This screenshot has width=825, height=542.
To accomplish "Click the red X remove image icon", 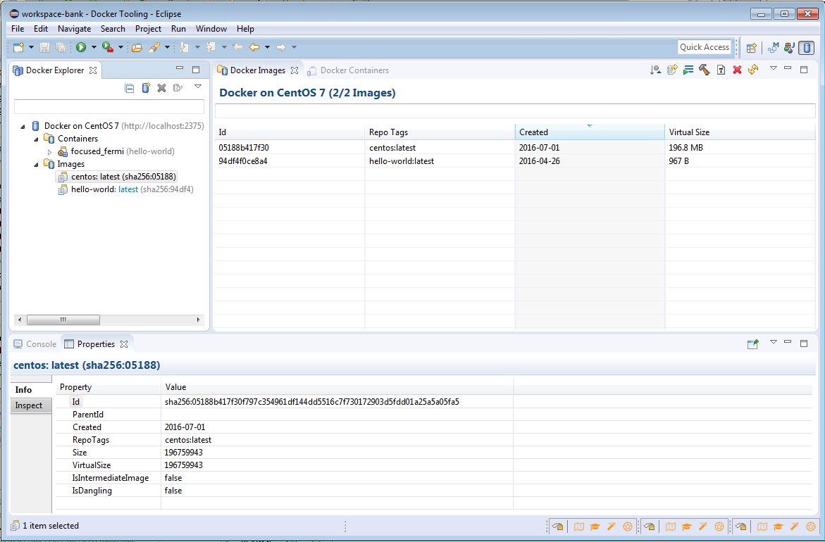I will click(x=737, y=70).
